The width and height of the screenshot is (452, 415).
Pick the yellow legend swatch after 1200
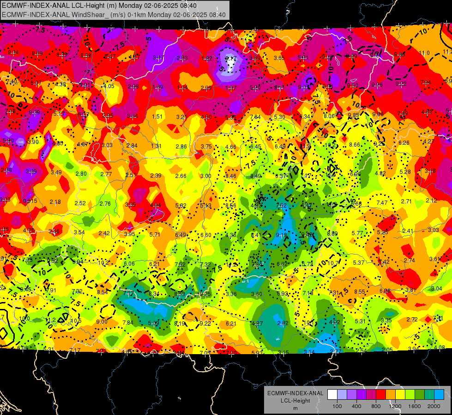(x=400, y=395)
